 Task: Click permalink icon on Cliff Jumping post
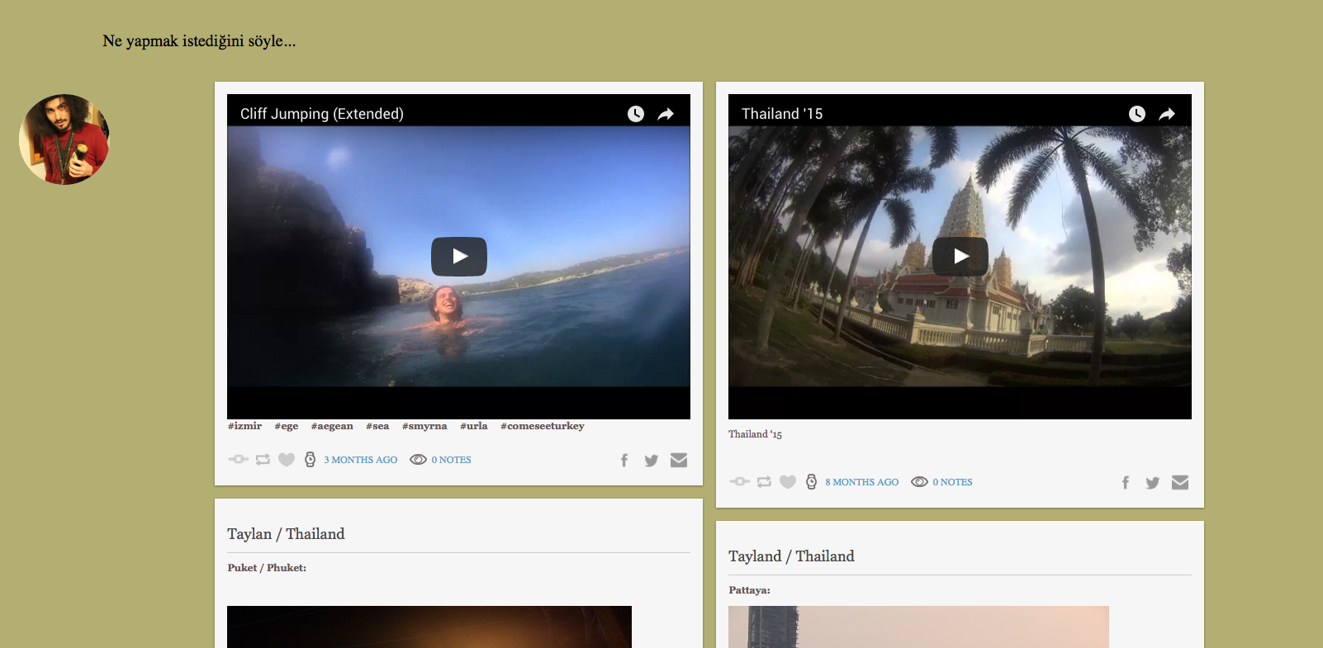(x=239, y=459)
